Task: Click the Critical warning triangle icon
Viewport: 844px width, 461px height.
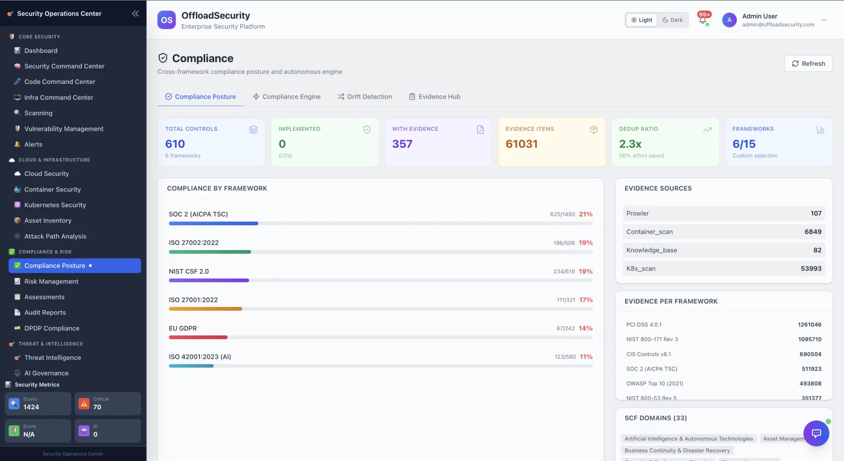Action: pos(84,404)
